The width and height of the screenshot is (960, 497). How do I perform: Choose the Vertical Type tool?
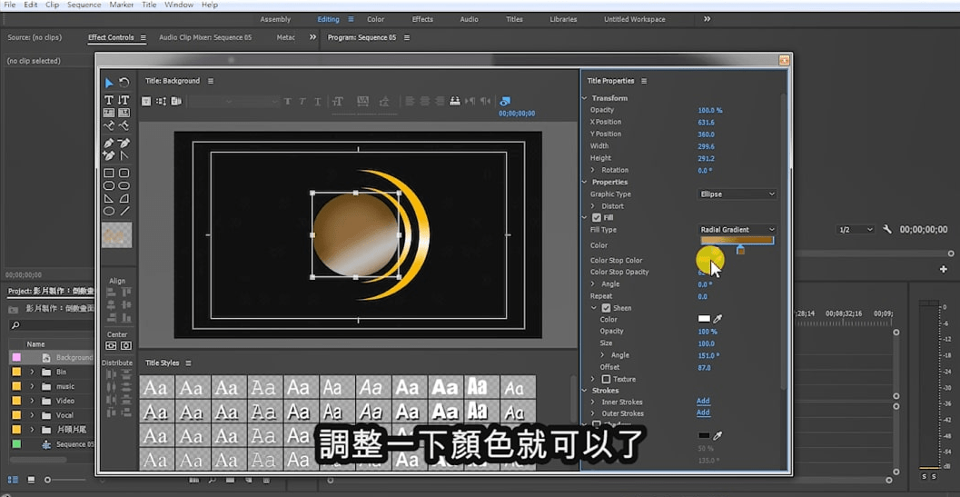tap(124, 100)
